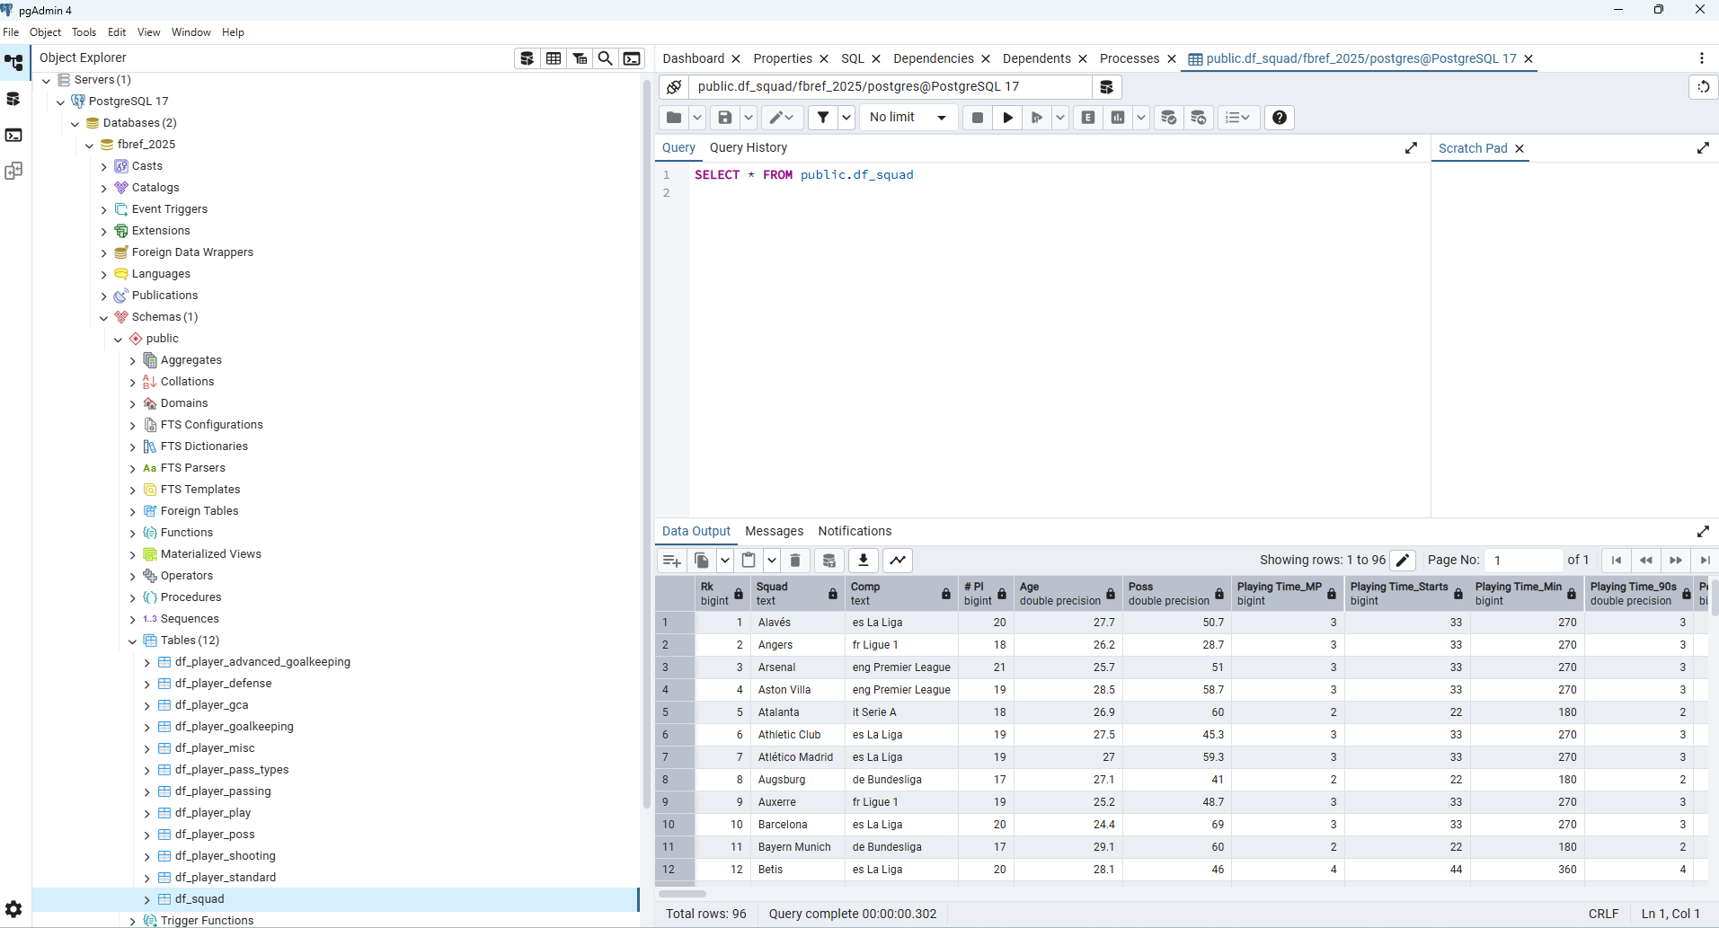The width and height of the screenshot is (1719, 928).
Task: Click the horizontal scrollbar under the data grid
Action: pos(683,894)
